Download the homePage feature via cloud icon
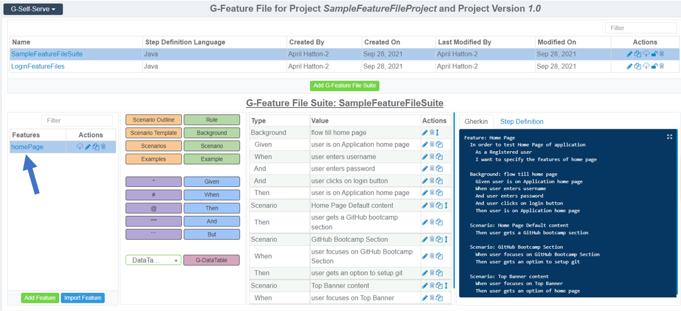 point(80,147)
